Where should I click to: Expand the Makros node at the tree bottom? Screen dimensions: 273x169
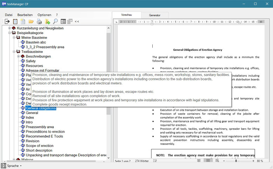coord(14,159)
